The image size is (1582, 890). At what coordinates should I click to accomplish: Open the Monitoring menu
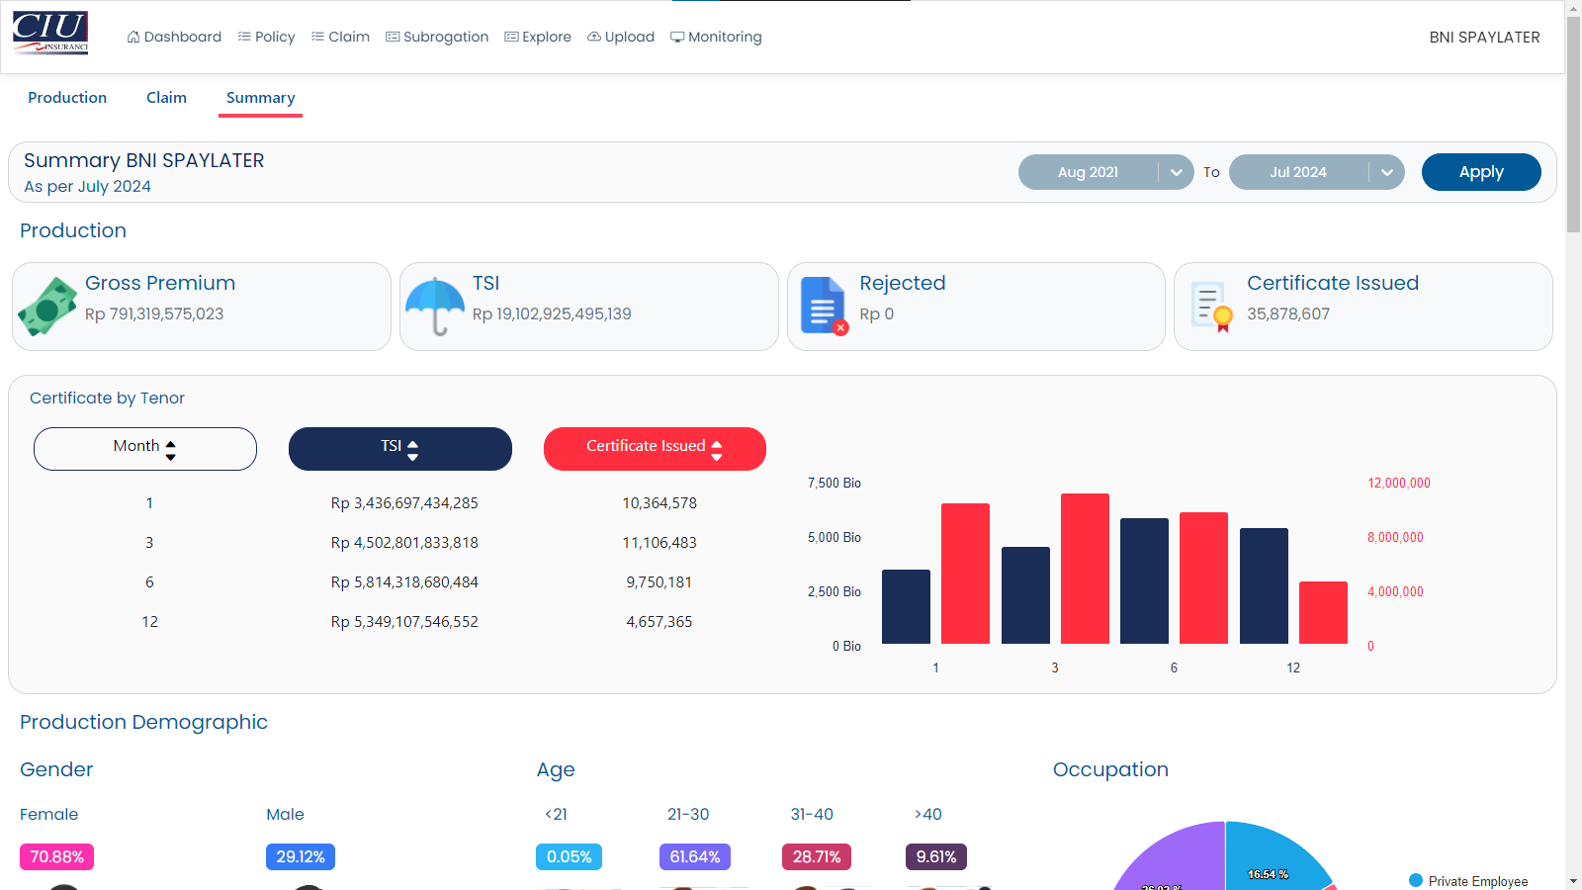716,37
